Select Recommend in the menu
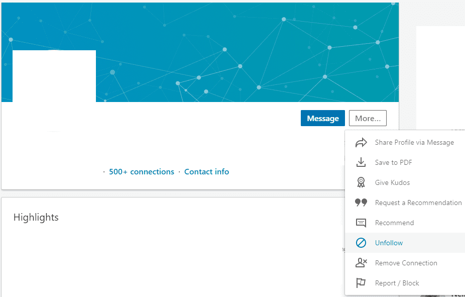Viewport: 465px width, 297px height. 405,223
